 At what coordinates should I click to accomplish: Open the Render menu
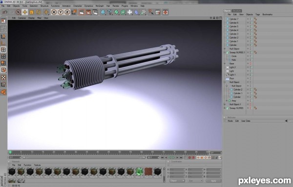tap(116, 6)
